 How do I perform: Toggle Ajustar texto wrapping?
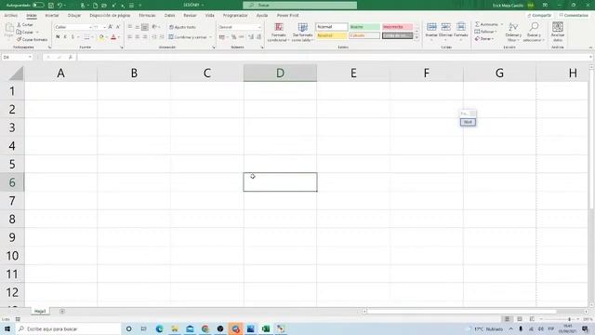(182, 27)
